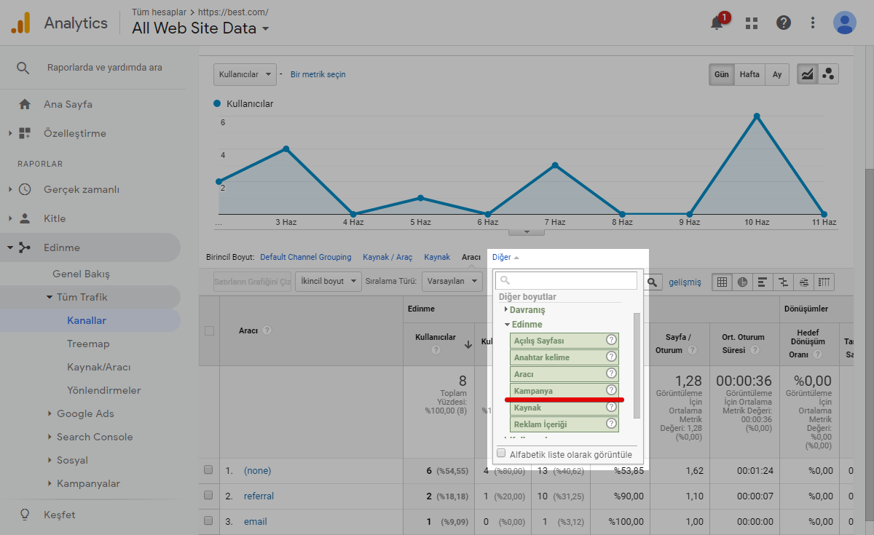
Task: Enable Alfabetik liste olarak görüntüle checkbox
Action: pos(501,453)
